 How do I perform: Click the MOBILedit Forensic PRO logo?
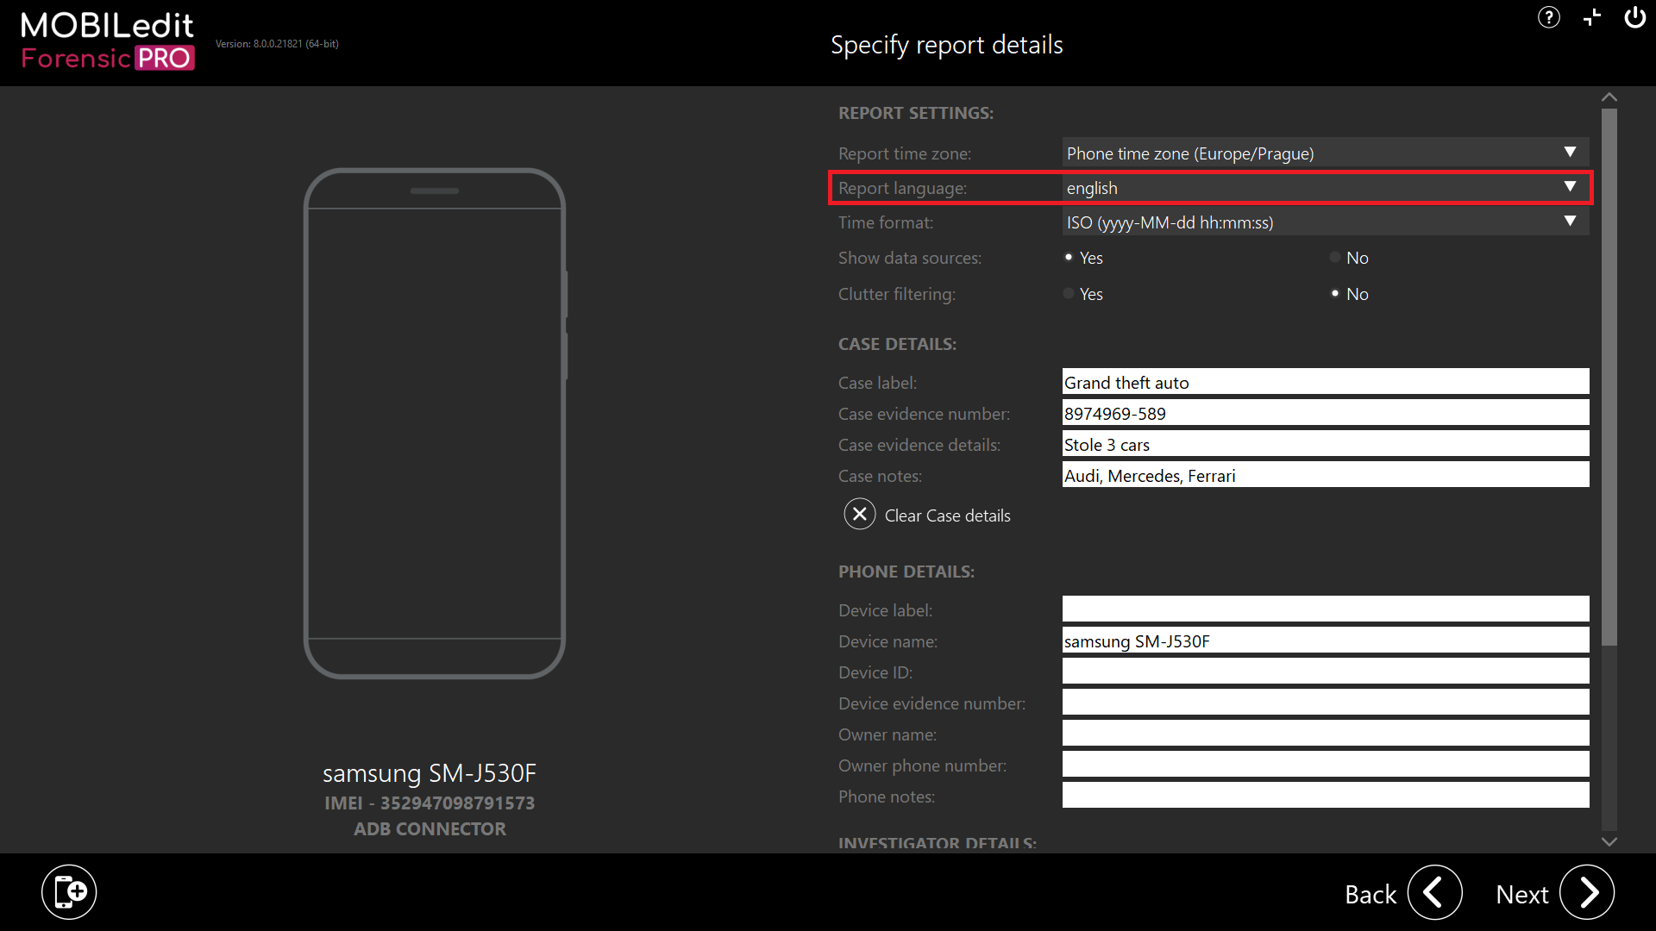[107, 41]
